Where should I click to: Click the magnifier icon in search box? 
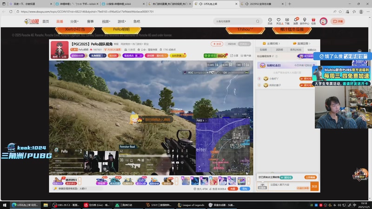(258, 21)
